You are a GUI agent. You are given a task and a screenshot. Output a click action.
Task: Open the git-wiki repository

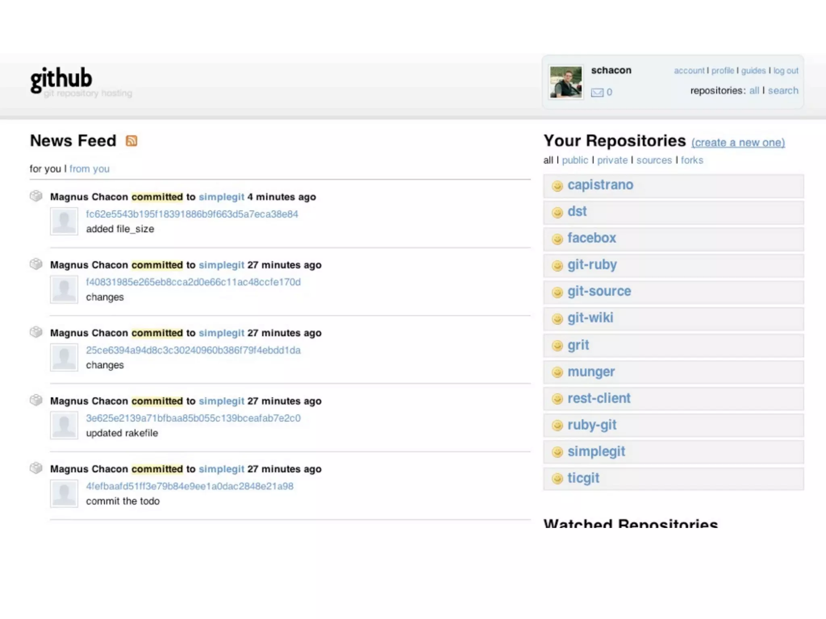(x=590, y=318)
